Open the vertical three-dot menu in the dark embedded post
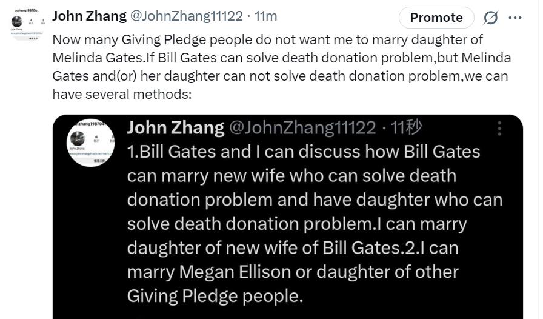Image resolution: width=543 pixels, height=319 pixels. click(x=499, y=129)
